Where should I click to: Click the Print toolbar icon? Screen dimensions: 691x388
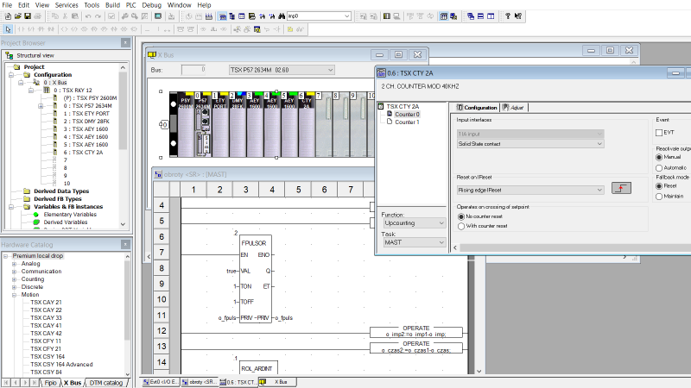(37, 16)
